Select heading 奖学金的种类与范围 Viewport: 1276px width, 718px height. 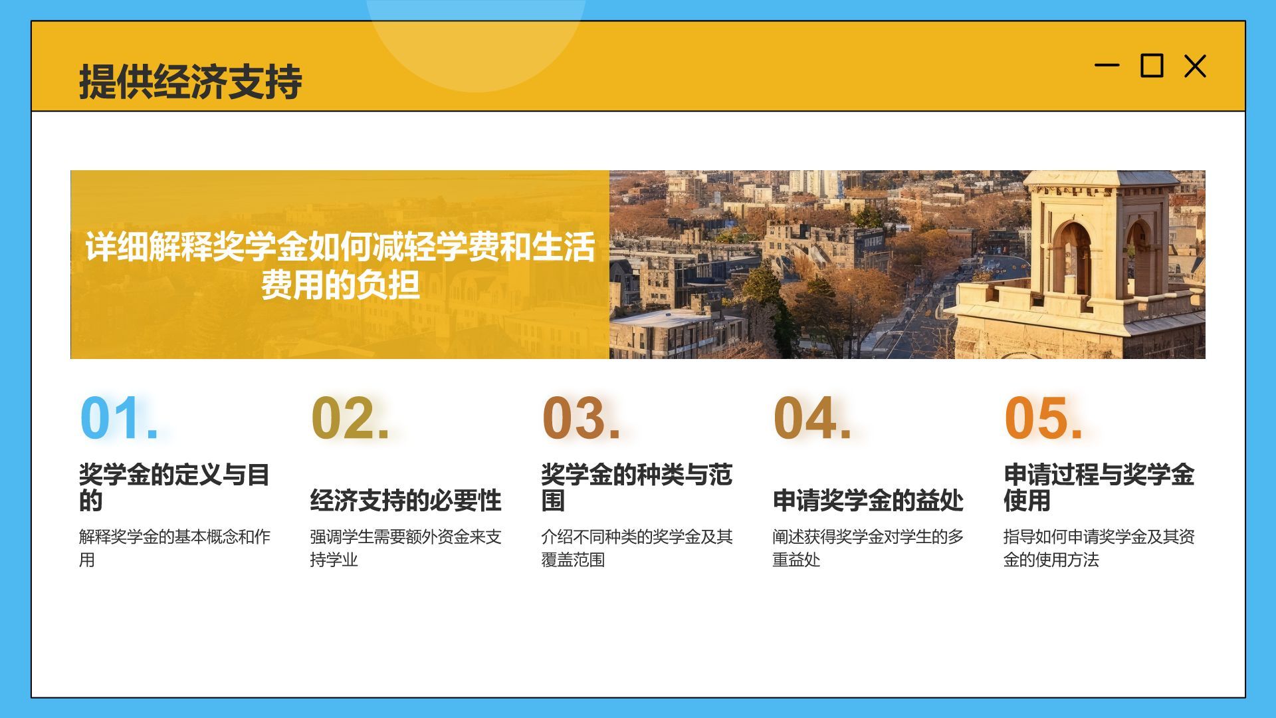[636, 487]
